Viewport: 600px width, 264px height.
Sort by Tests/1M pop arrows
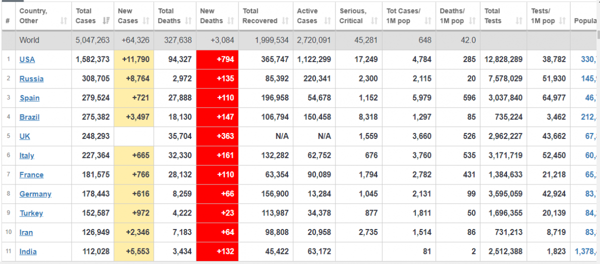(x=562, y=20)
